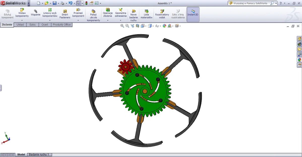Toggle the Instant3D button
302x157 pixels.
[x=193, y=14]
